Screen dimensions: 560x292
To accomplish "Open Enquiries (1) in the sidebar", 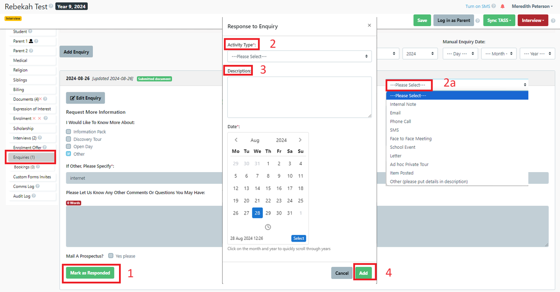I will [31, 157].
